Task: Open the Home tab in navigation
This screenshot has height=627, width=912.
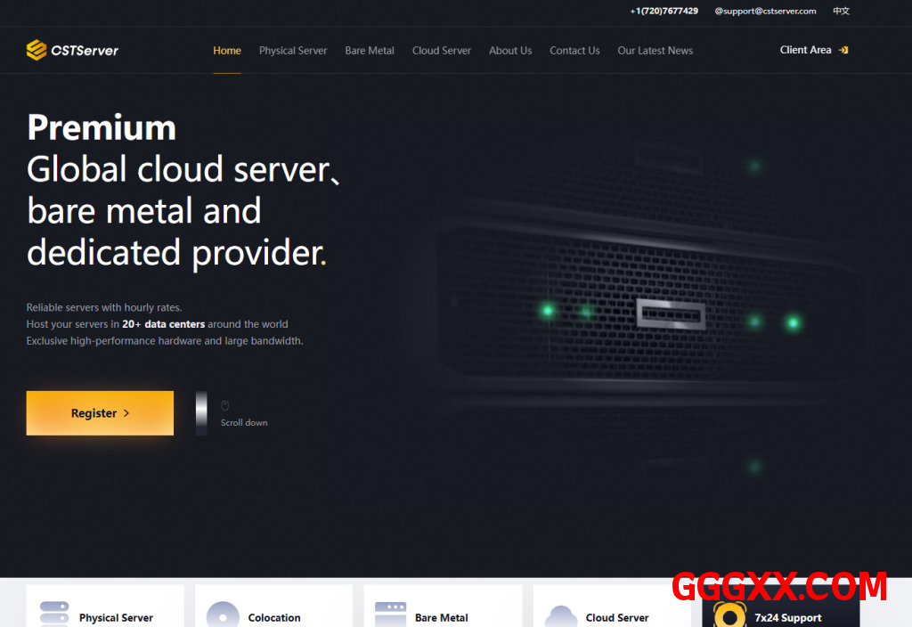Action: (227, 51)
